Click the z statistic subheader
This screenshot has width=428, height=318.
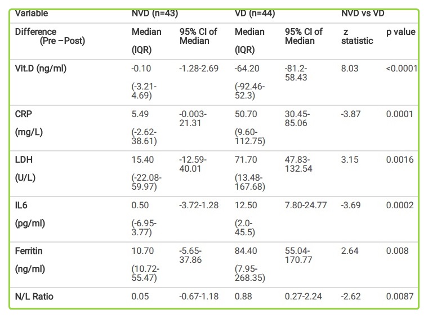coord(357,37)
